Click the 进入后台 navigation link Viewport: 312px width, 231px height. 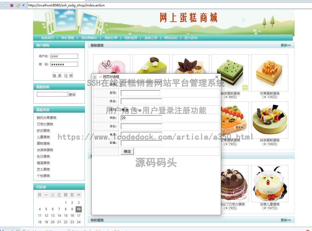point(191,38)
